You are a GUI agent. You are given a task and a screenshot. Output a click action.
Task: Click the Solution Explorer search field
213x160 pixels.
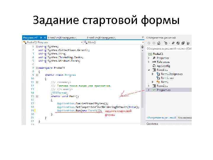[x=169, y=49]
